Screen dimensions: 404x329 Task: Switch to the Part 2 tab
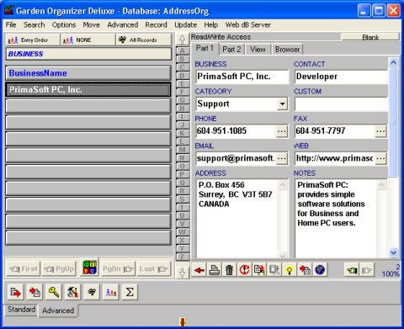click(x=231, y=50)
